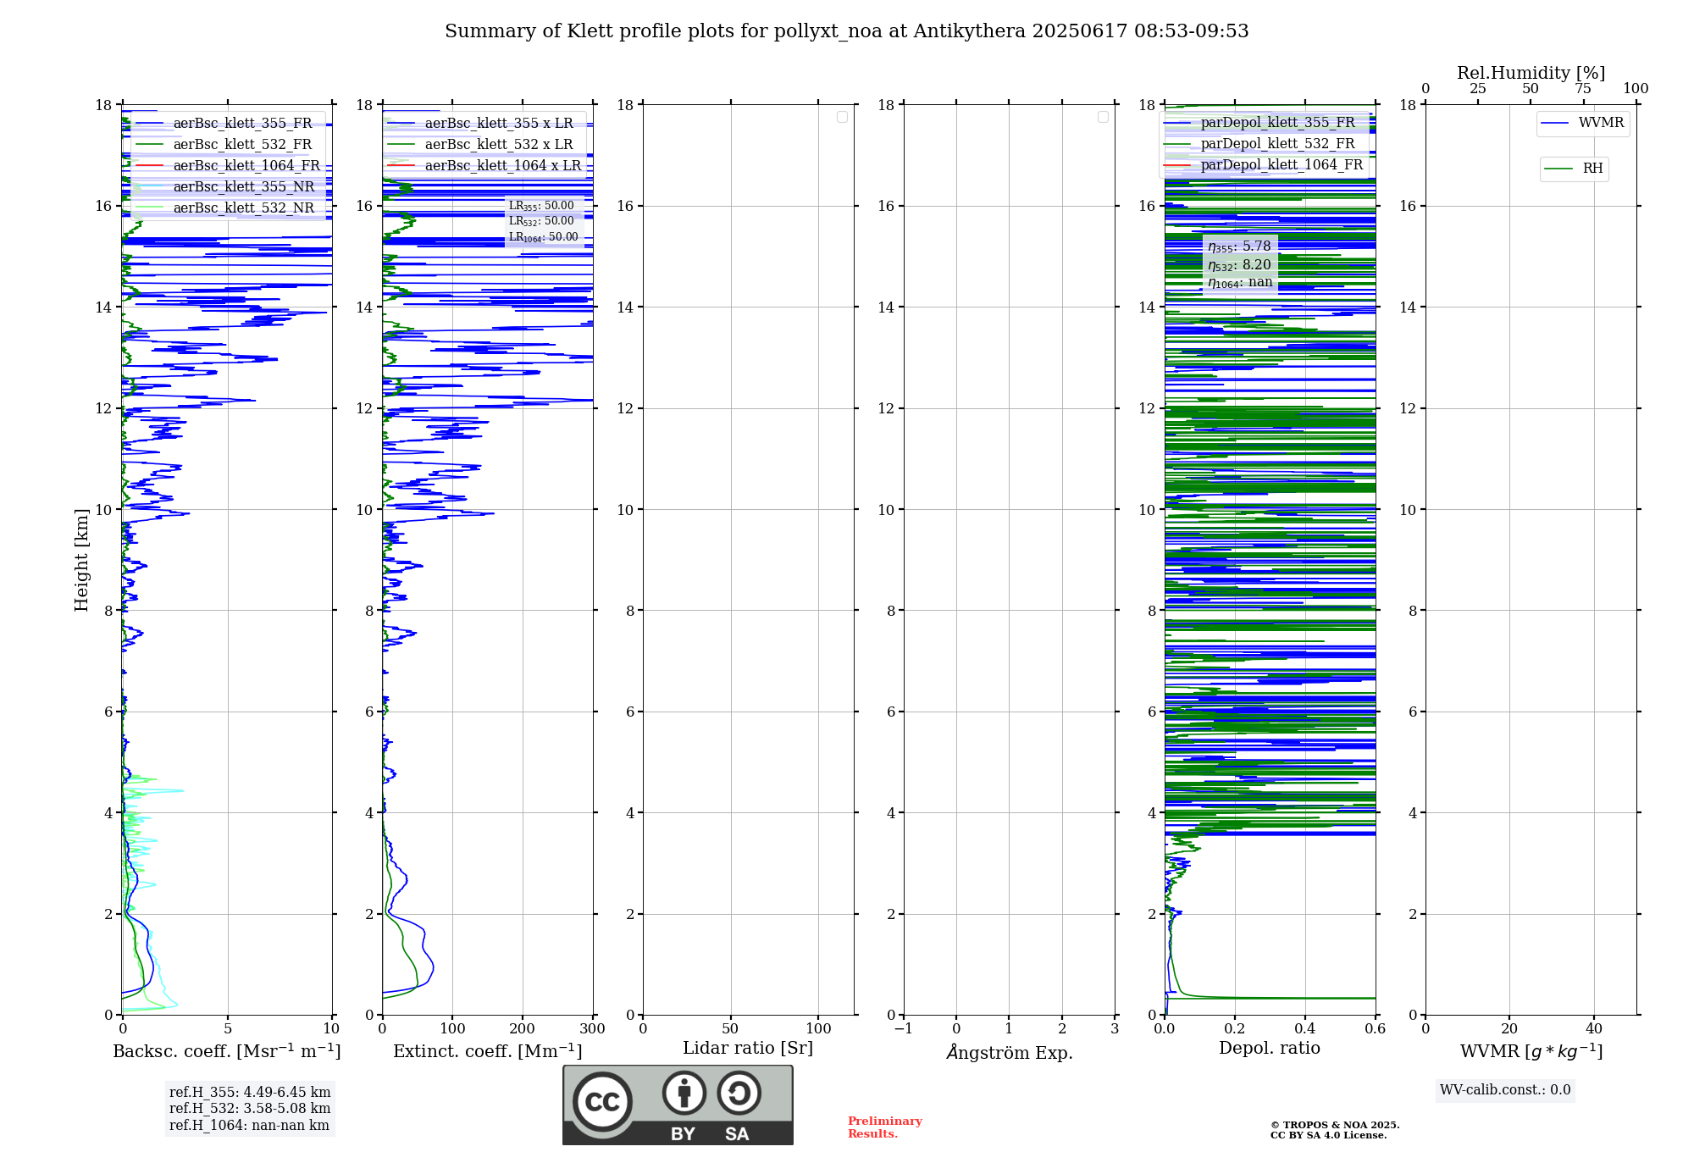This screenshot has height=1152, width=1694.
Task: Click the WV-calib.const.: 0.0 label
Action: [x=1505, y=1090]
